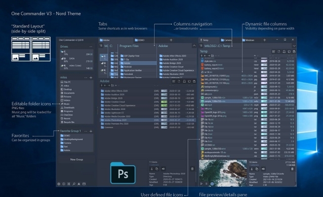Click the list view mode icon in the Temp pane header
The height and width of the screenshot is (197, 323).
click(x=274, y=51)
